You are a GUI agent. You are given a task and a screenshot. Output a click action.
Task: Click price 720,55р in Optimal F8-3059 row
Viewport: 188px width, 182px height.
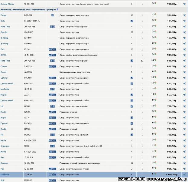click(172, 123)
